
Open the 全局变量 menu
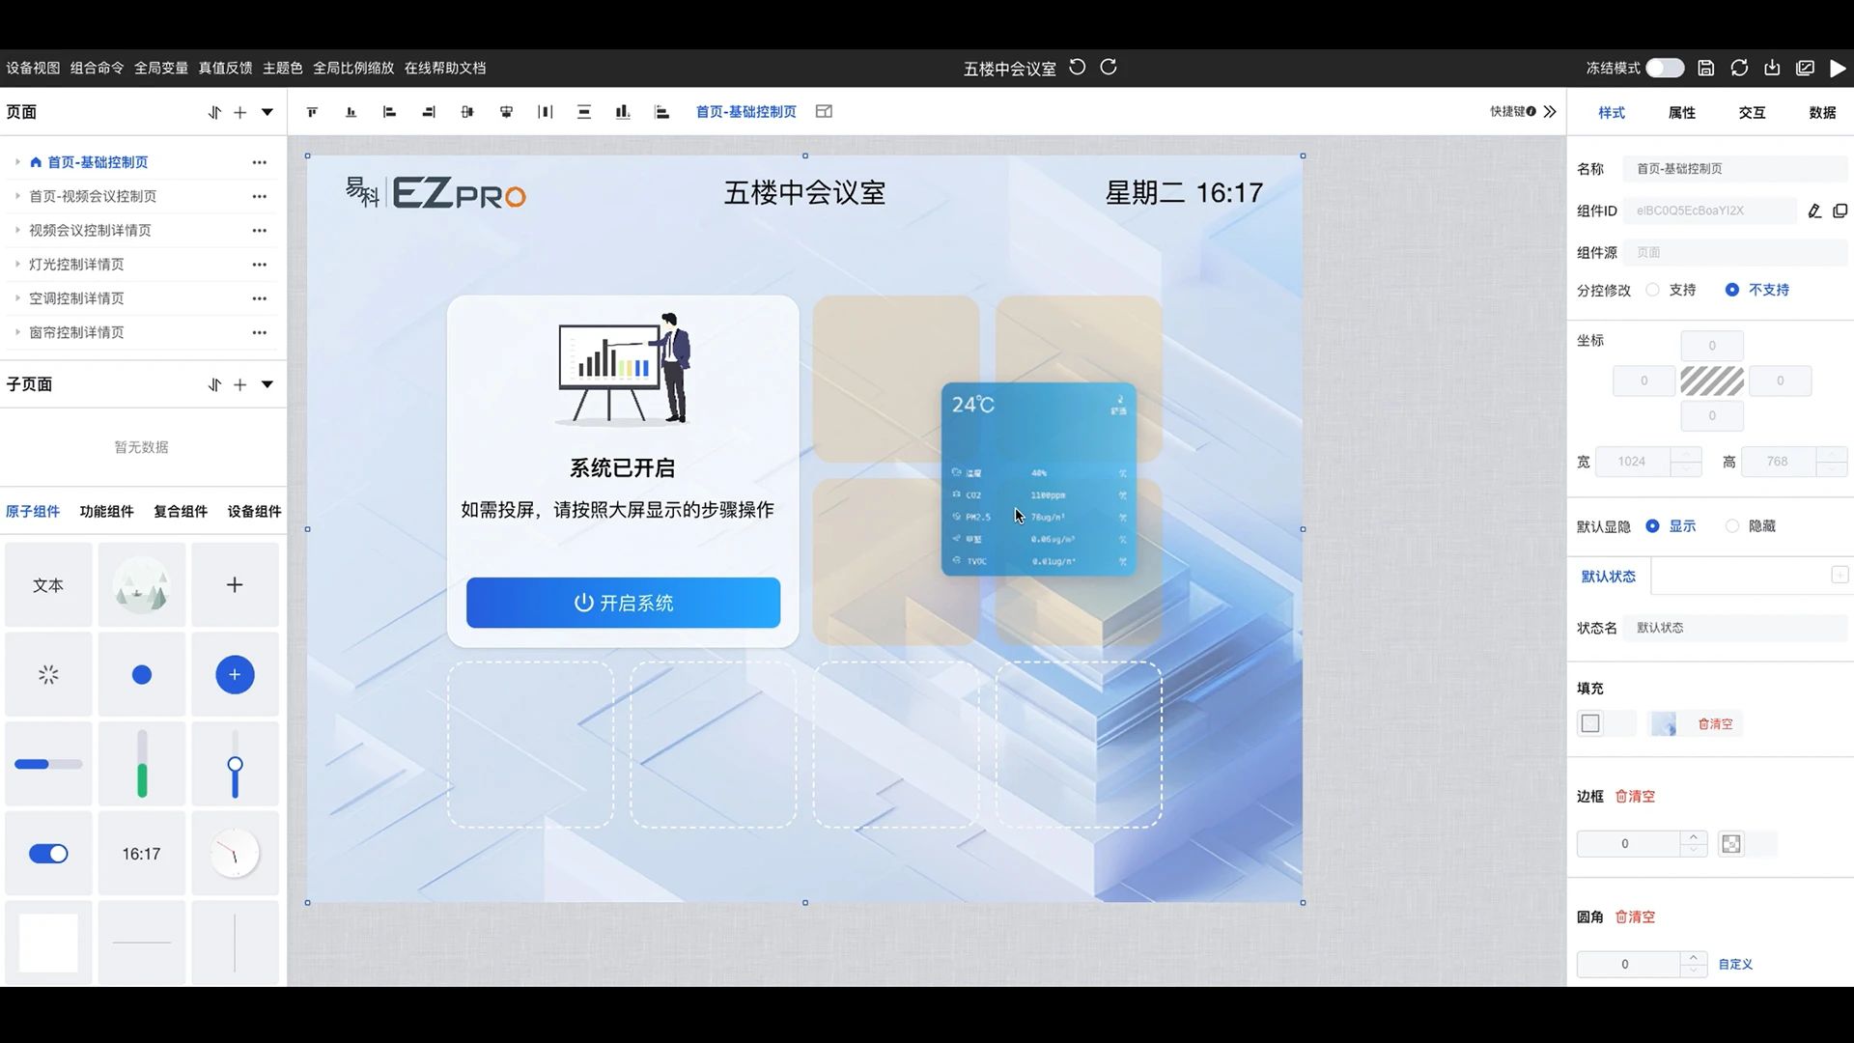[x=161, y=68]
